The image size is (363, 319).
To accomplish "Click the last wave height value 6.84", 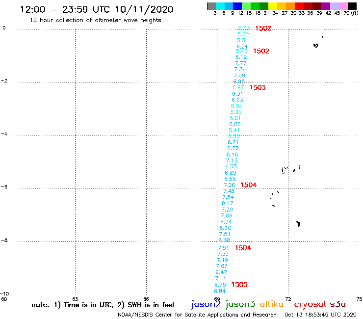I will [220, 291].
